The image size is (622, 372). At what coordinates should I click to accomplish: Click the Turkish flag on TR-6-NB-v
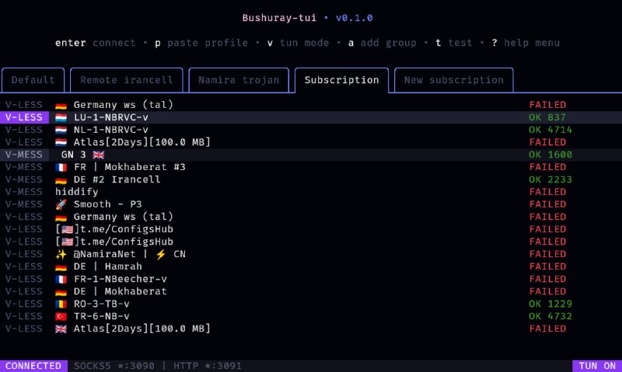(61, 317)
